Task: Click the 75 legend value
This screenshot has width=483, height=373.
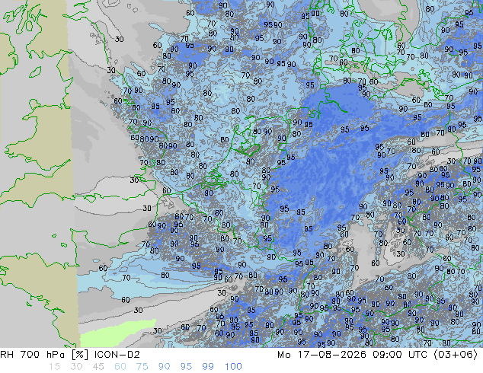Action: (142, 367)
